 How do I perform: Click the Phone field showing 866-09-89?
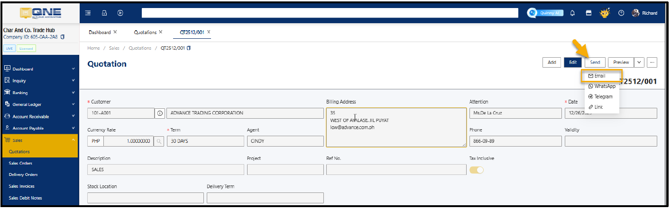point(515,141)
